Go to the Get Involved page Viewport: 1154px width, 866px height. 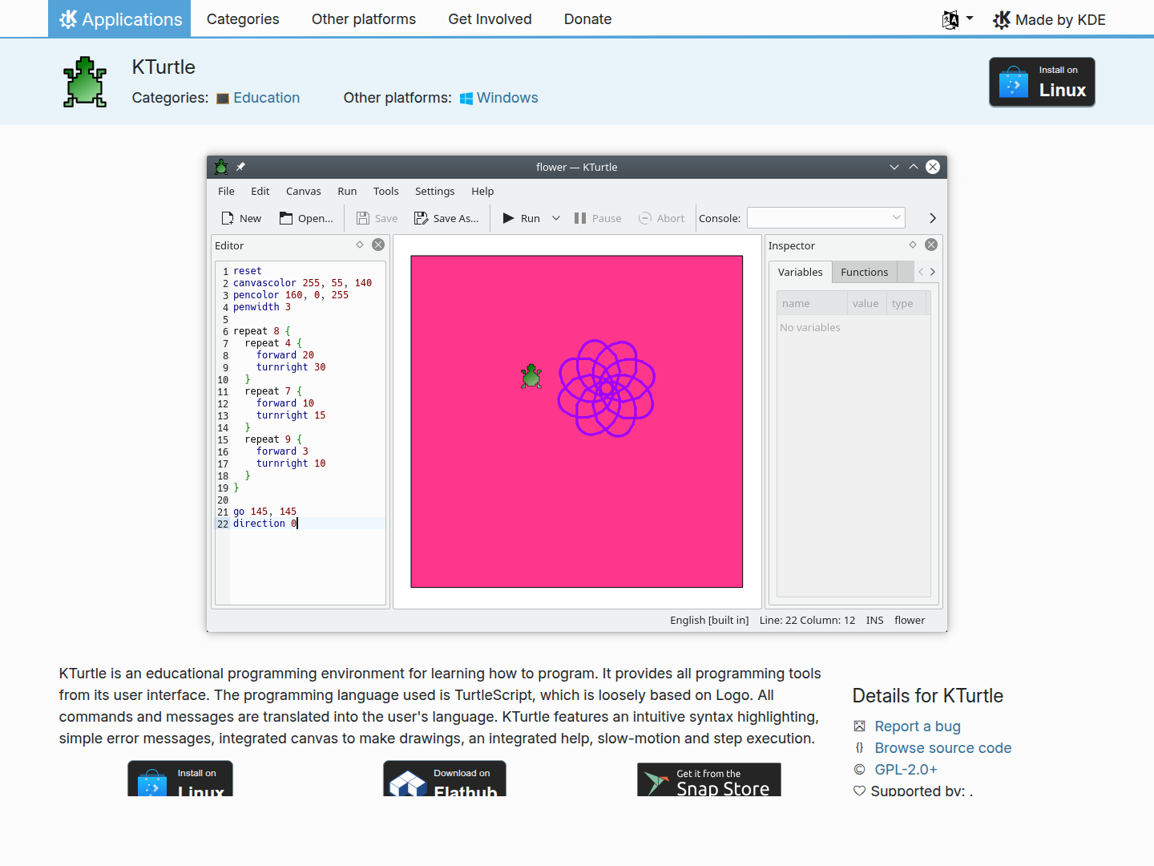point(490,19)
